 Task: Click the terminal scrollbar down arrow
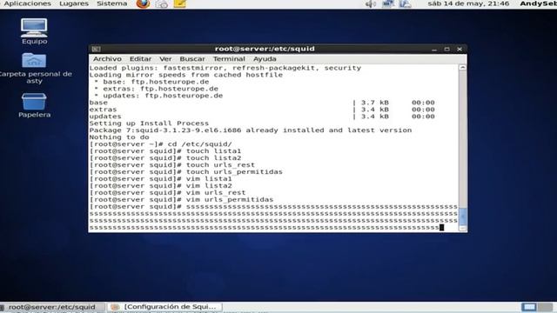(x=462, y=228)
